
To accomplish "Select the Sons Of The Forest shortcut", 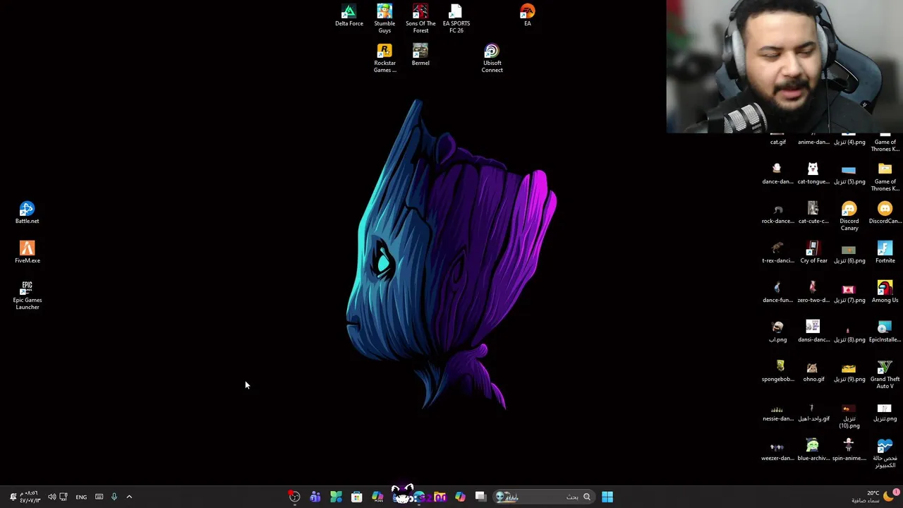I will (420, 19).
